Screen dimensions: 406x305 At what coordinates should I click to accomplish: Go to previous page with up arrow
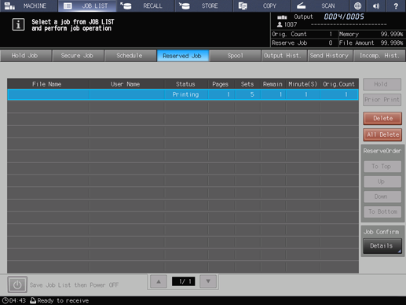(x=159, y=281)
